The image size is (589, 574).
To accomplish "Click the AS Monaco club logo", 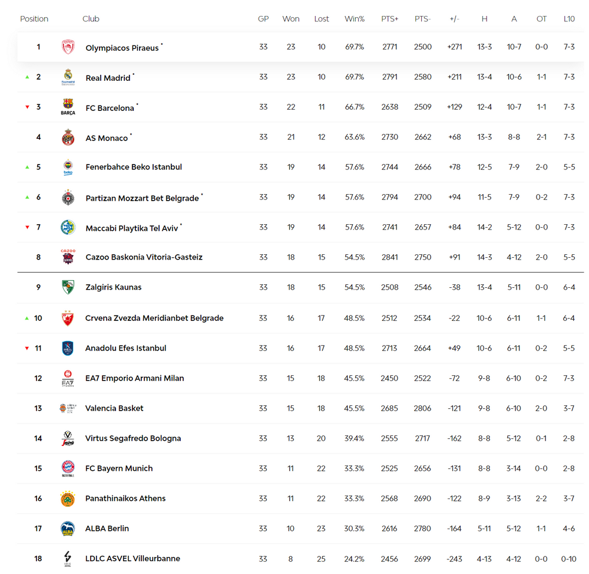I will click(x=68, y=137).
